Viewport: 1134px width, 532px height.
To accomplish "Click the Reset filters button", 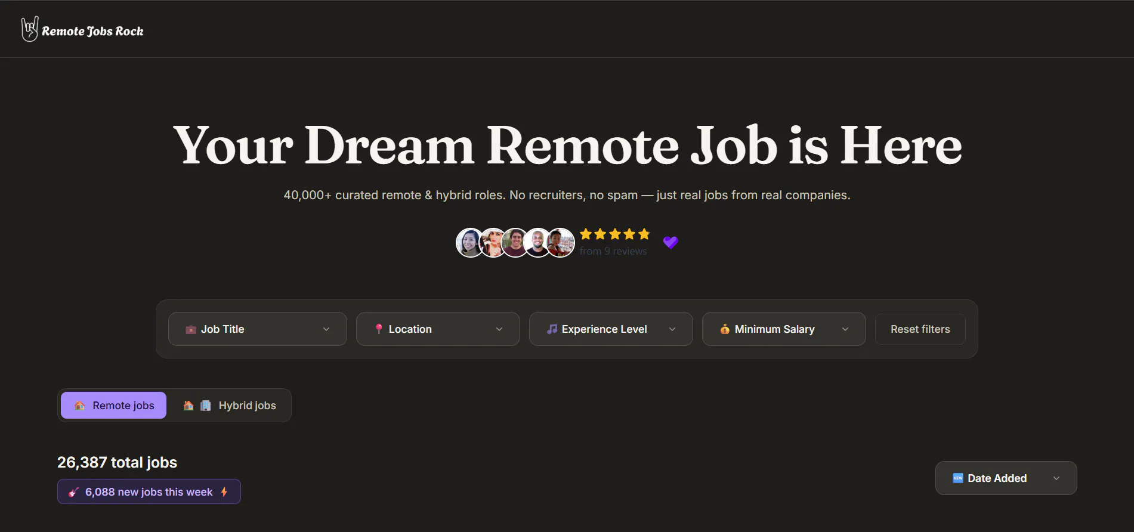I will [x=920, y=329].
